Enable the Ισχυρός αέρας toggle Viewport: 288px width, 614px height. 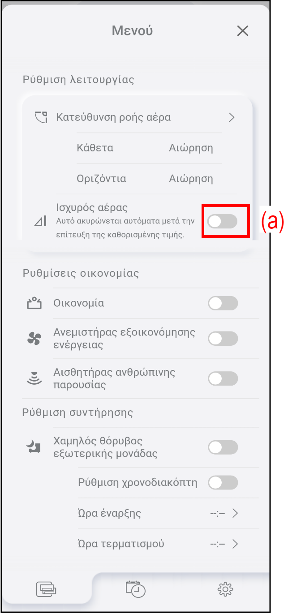tap(223, 221)
